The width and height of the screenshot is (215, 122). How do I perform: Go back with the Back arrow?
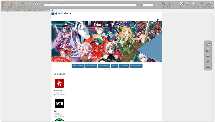point(11,4)
